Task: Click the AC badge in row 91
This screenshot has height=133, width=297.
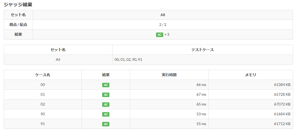Action: point(106,124)
